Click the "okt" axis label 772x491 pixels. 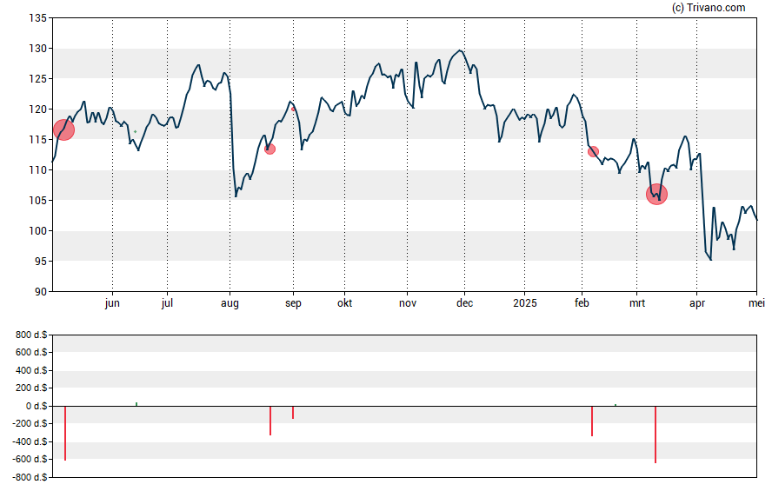click(344, 302)
